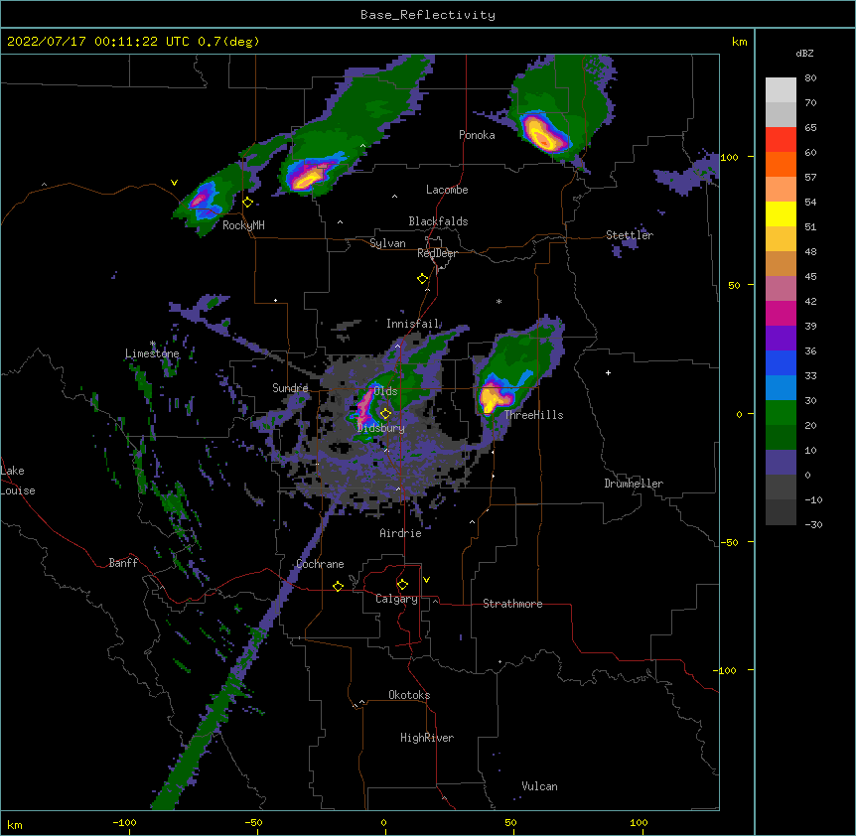Image resolution: width=856 pixels, height=836 pixels.
Task: Click the RockyMH label
Action: pyautogui.click(x=243, y=225)
